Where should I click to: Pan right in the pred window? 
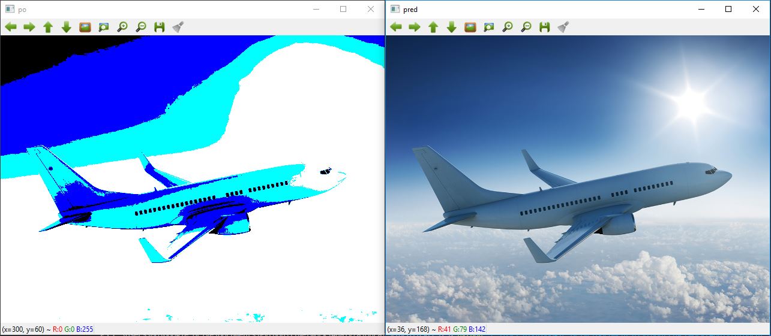[415, 27]
